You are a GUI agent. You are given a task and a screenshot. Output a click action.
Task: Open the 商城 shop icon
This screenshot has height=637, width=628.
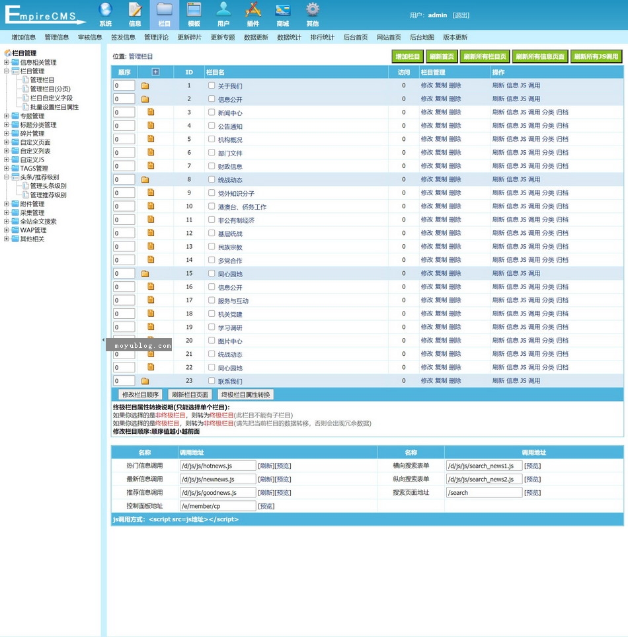pos(282,10)
